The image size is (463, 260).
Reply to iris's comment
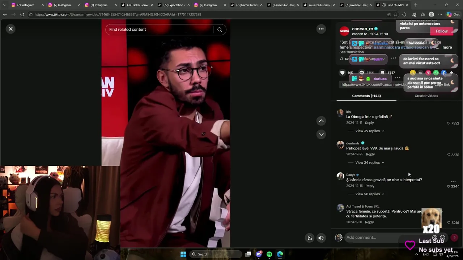coord(369,123)
